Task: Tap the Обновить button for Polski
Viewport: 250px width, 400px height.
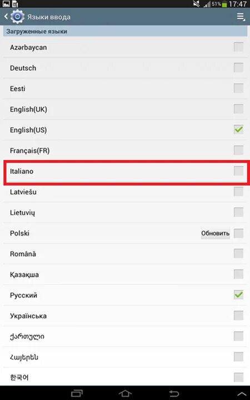Action: tap(216, 233)
